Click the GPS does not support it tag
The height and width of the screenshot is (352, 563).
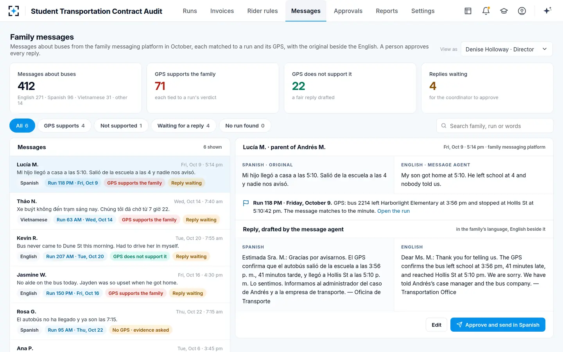click(140, 257)
